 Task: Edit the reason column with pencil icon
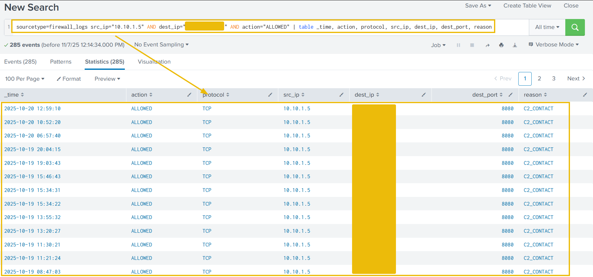585,95
